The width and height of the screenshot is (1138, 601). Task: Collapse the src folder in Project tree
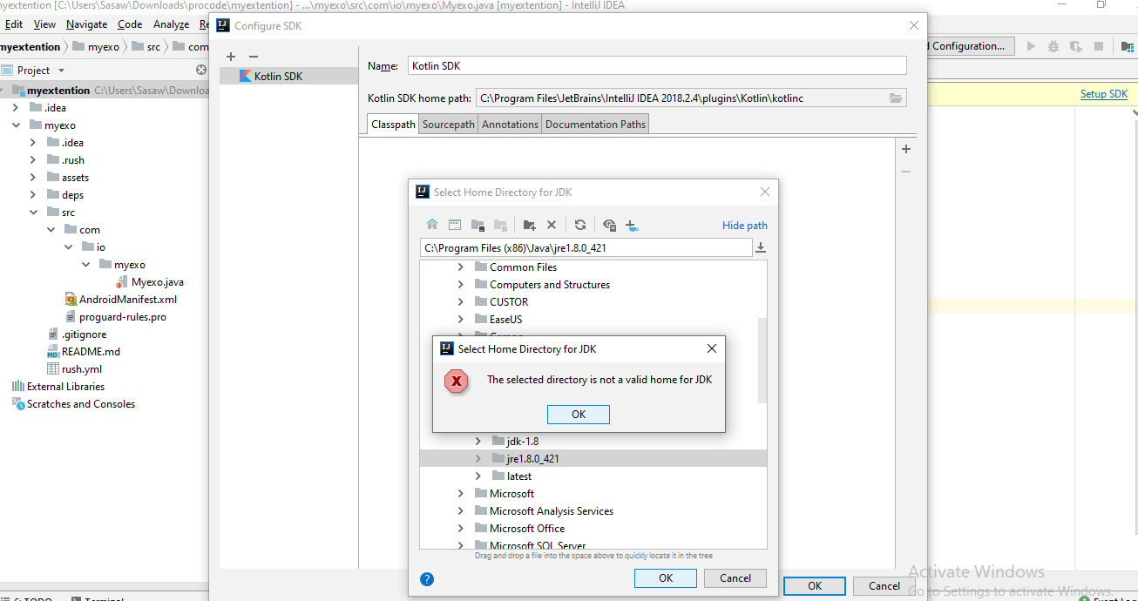point(33,213)
